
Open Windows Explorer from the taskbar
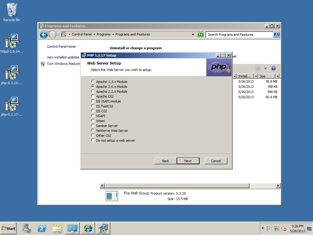click(x=57, y=228)
